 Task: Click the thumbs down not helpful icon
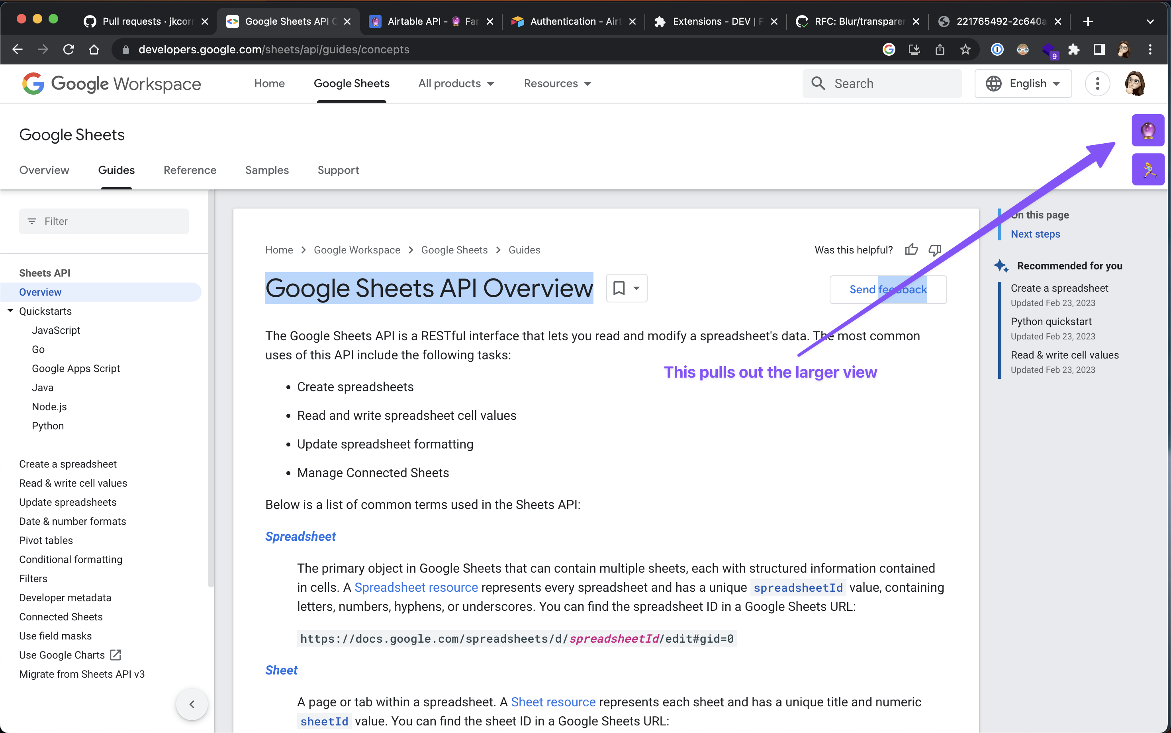coord(935,250)
